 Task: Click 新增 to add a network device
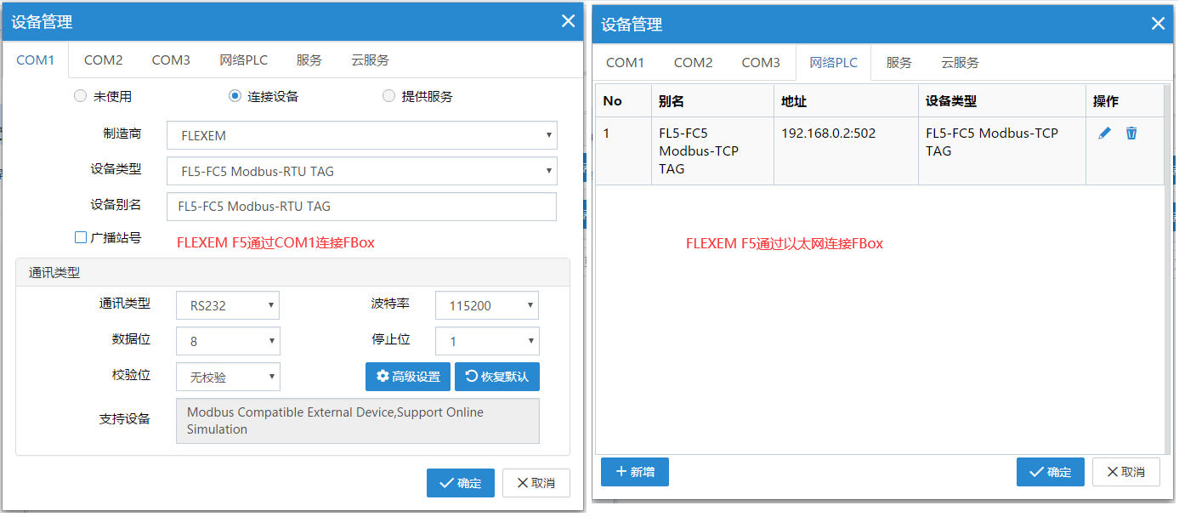tap(634, 472)
